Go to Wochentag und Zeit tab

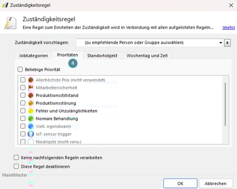point(147,56)
